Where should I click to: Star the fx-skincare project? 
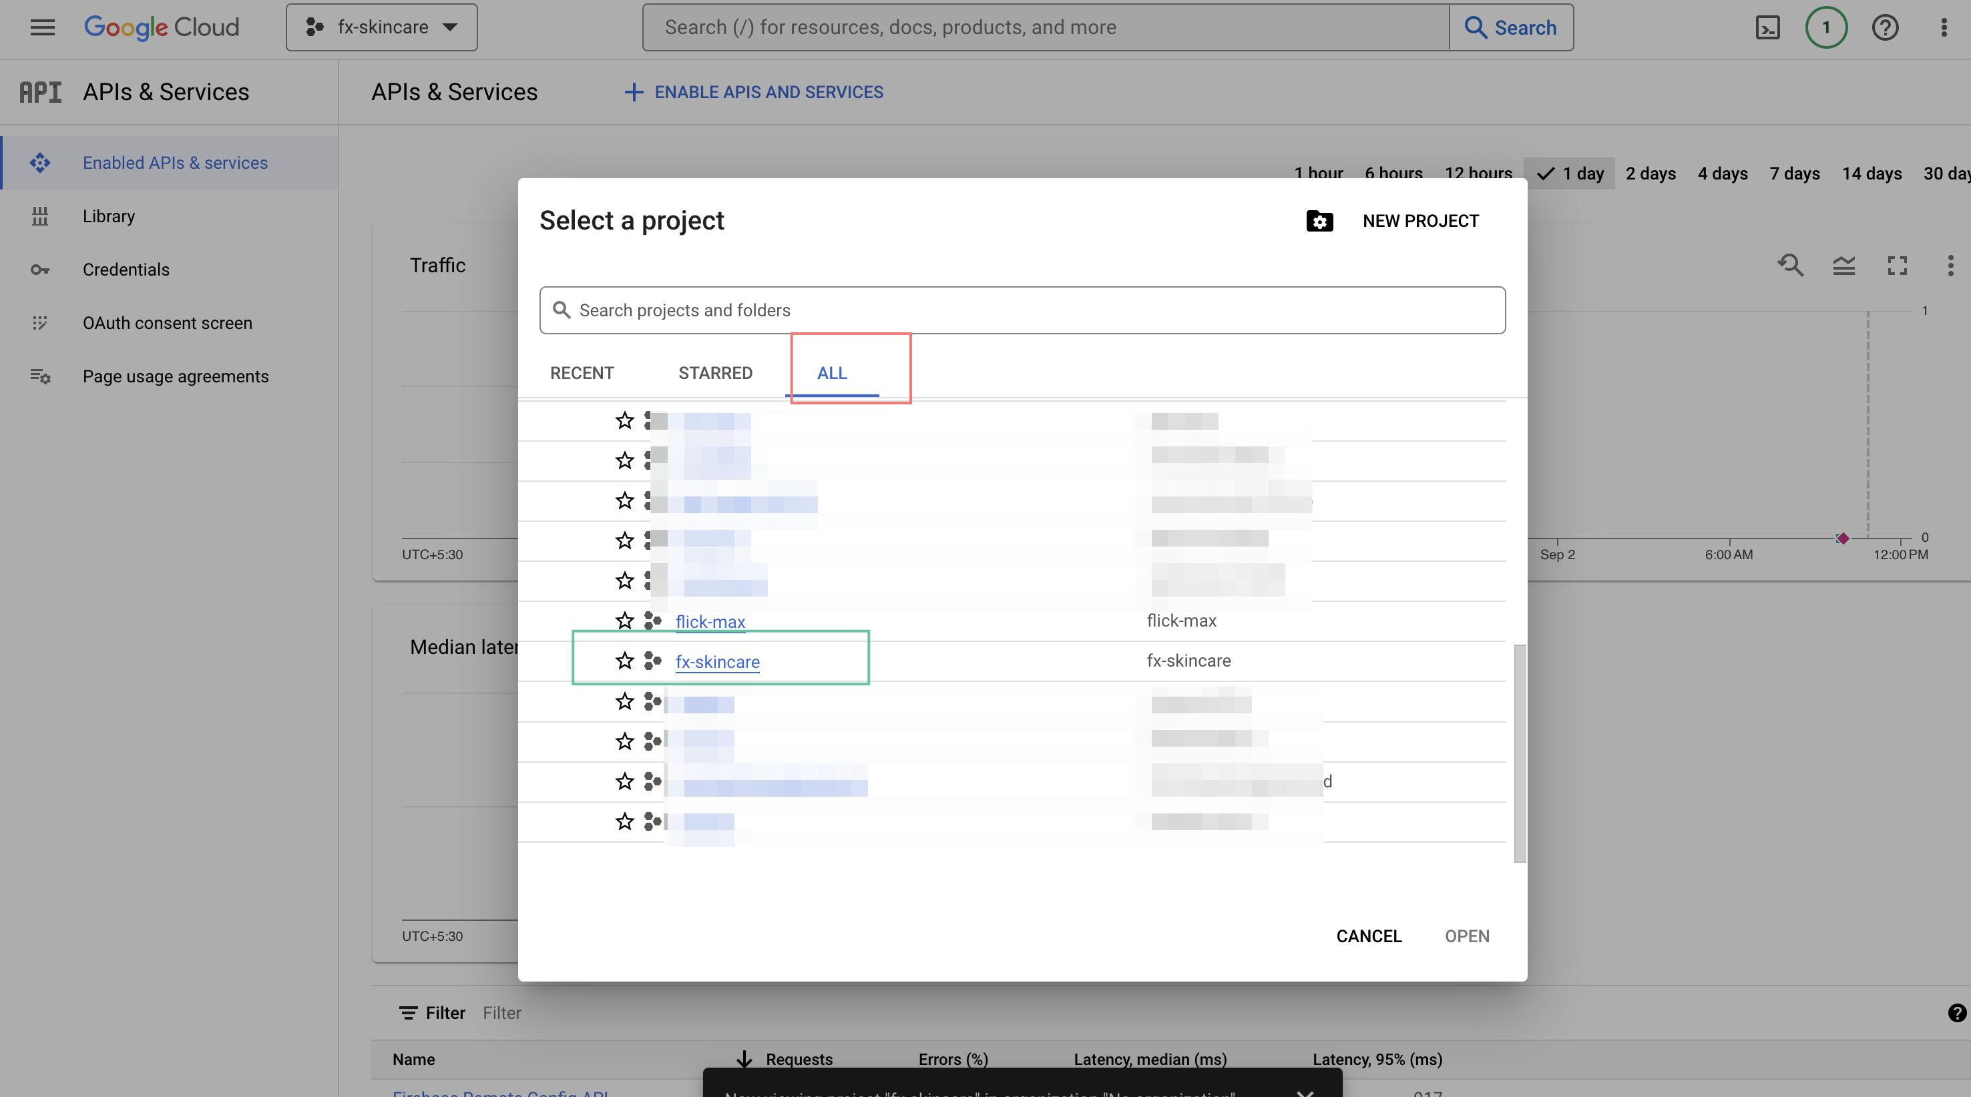point(624,661)
